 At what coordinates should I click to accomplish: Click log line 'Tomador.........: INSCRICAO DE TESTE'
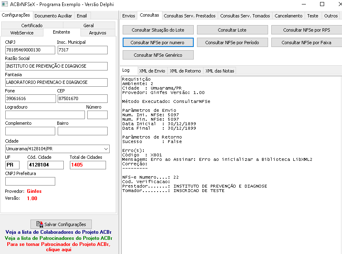click(x=173, y=191)
